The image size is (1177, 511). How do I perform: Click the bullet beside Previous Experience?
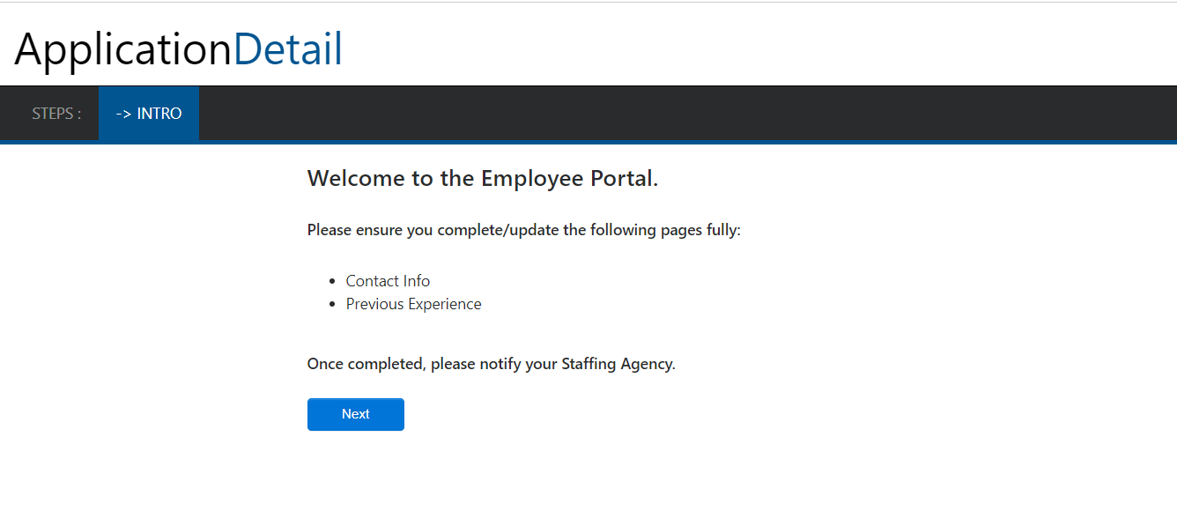pos(332,305)
